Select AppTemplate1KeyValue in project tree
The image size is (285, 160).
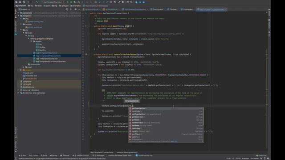(x=45, y=53)
